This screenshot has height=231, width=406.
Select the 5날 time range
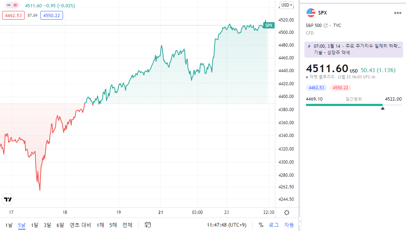[x=22, y=225]
